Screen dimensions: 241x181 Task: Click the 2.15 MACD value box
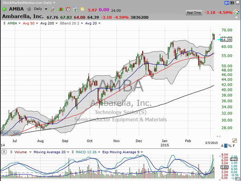click(x=234, y=159)
